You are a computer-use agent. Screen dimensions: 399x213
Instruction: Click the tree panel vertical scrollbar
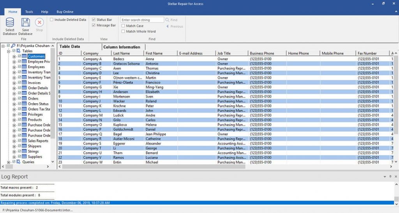click(53, 93)
